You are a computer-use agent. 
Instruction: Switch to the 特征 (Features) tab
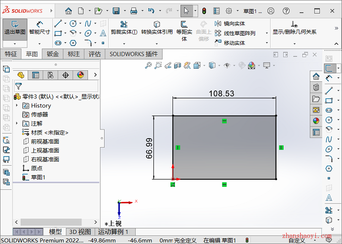pyautogui.click(x=11, y=54)
